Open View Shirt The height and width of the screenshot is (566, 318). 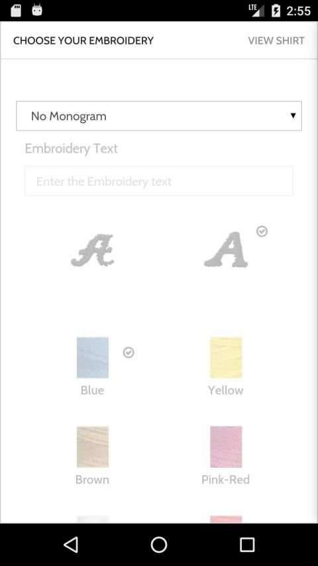[x=276, y=40]
